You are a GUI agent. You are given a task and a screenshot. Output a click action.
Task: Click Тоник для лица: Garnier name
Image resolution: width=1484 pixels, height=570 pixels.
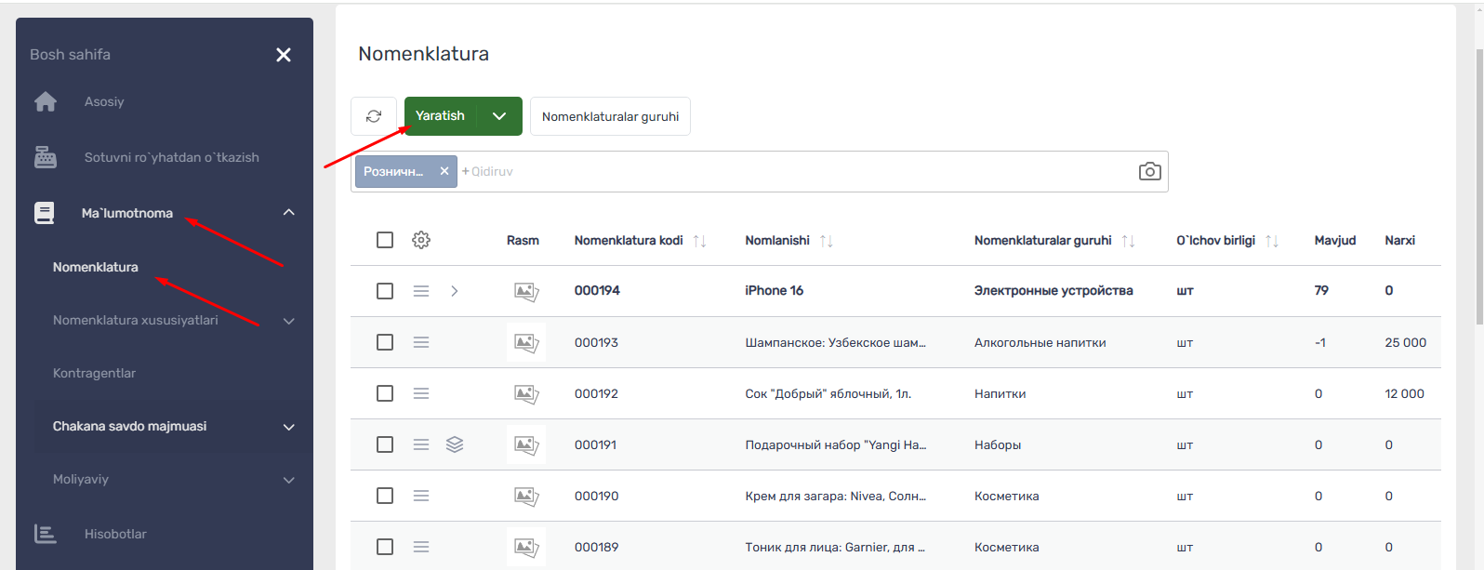(x=835, y=547)
